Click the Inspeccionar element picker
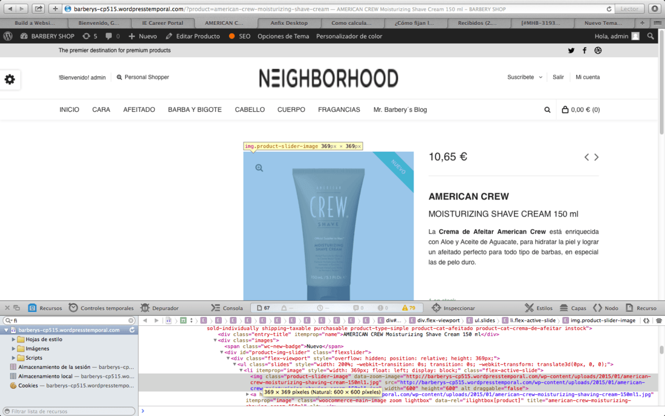Image resolution: width=665 pixels, height=416 pixels. click(x=453, y=308)
